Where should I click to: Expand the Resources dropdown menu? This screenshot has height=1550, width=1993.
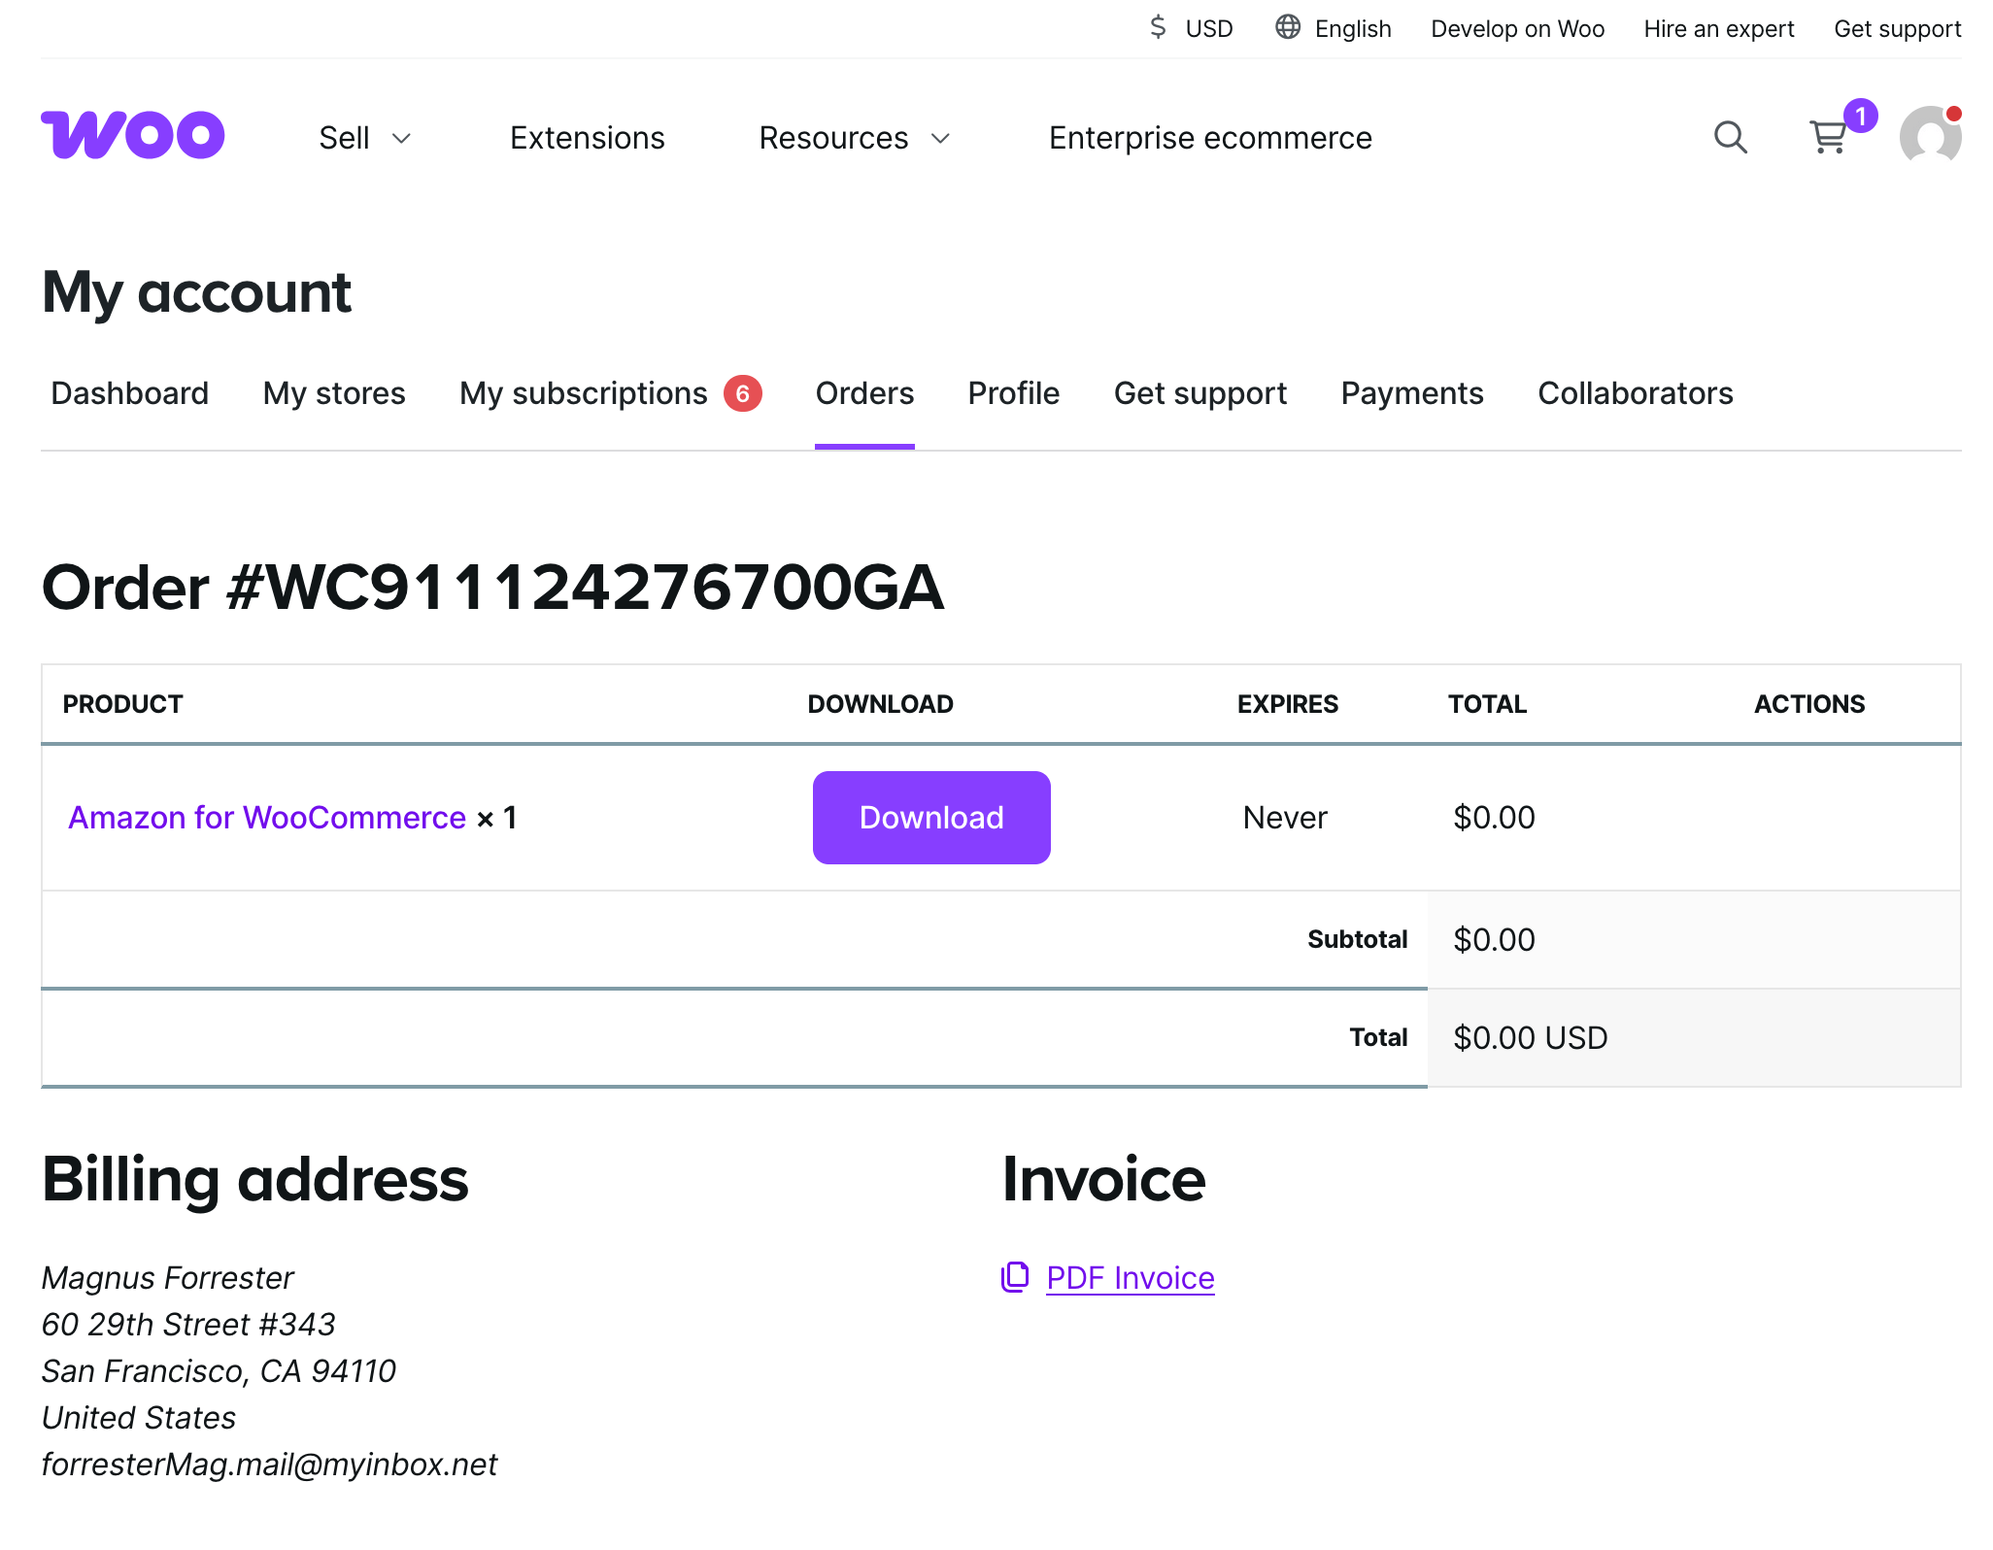[854, 138]
